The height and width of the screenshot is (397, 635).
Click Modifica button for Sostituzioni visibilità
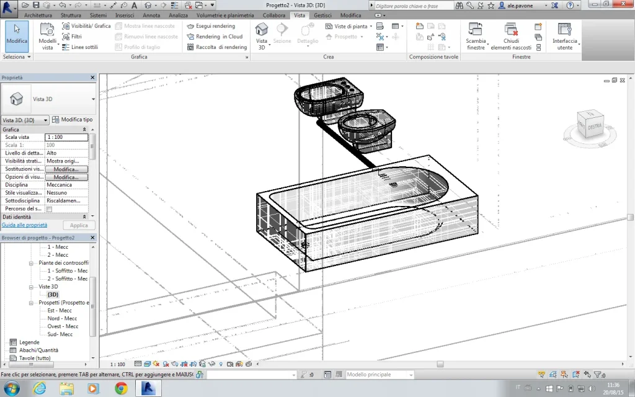(x=66, y=169)
